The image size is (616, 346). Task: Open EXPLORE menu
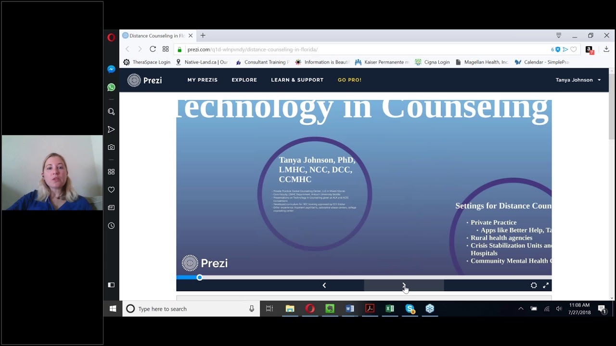[x=244, y=80]
